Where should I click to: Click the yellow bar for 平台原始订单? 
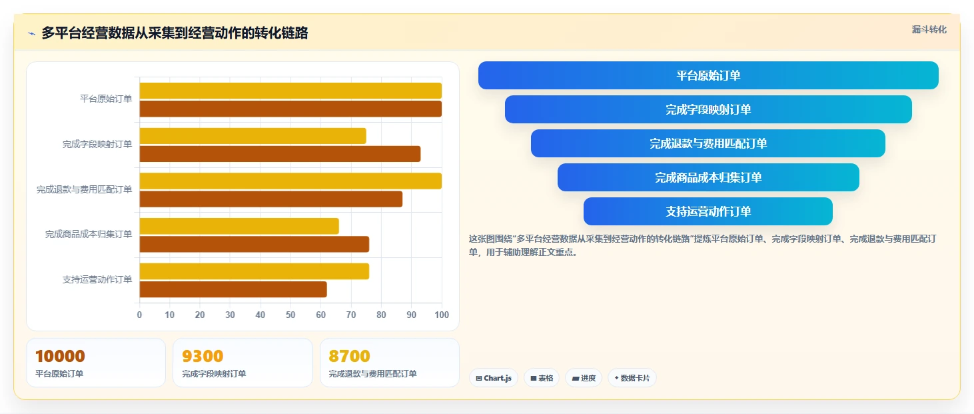(x=290, y=91)
